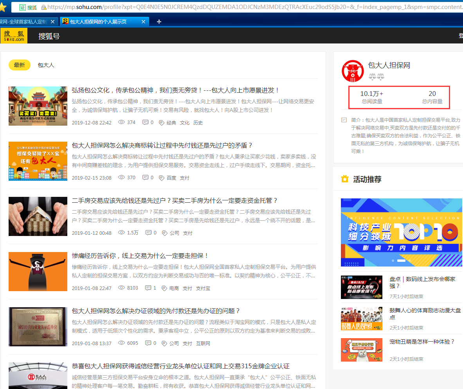Open thumbnail of the 弘扬包公文化 article
This screenshot has height=389, width=463.
[x=38, y=106]
